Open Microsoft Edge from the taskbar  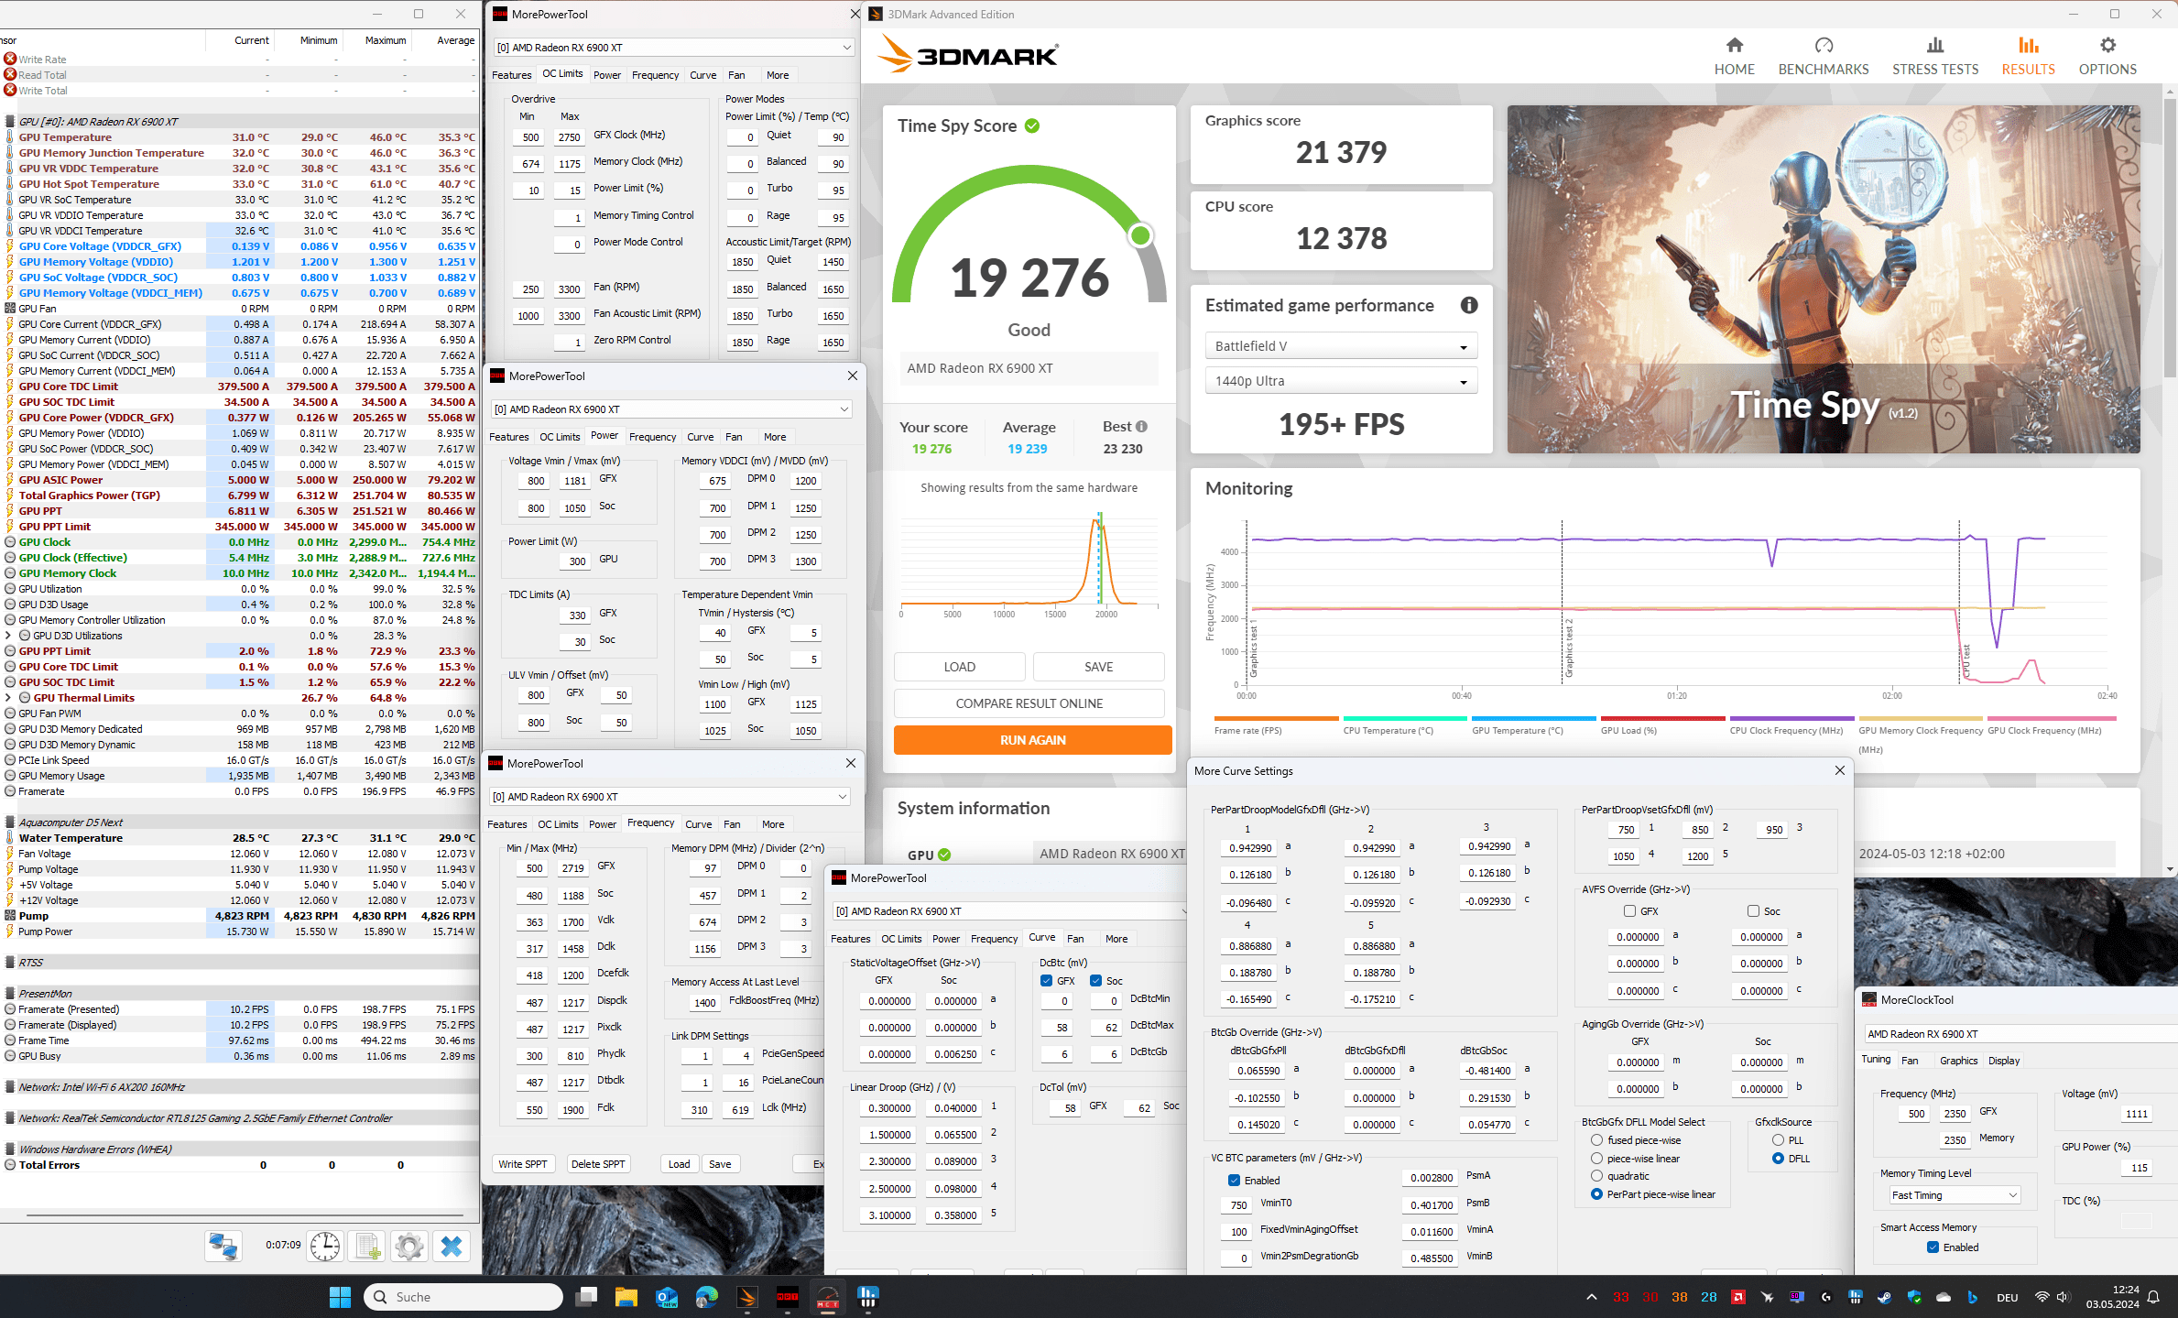click(x=706, y=1297)
